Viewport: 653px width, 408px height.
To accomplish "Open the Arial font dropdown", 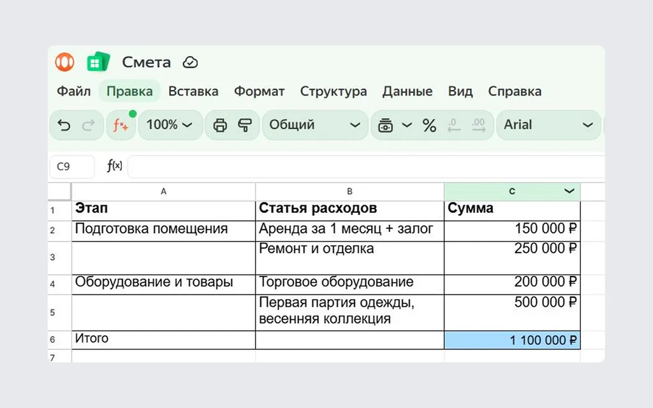I will (548, 124).
